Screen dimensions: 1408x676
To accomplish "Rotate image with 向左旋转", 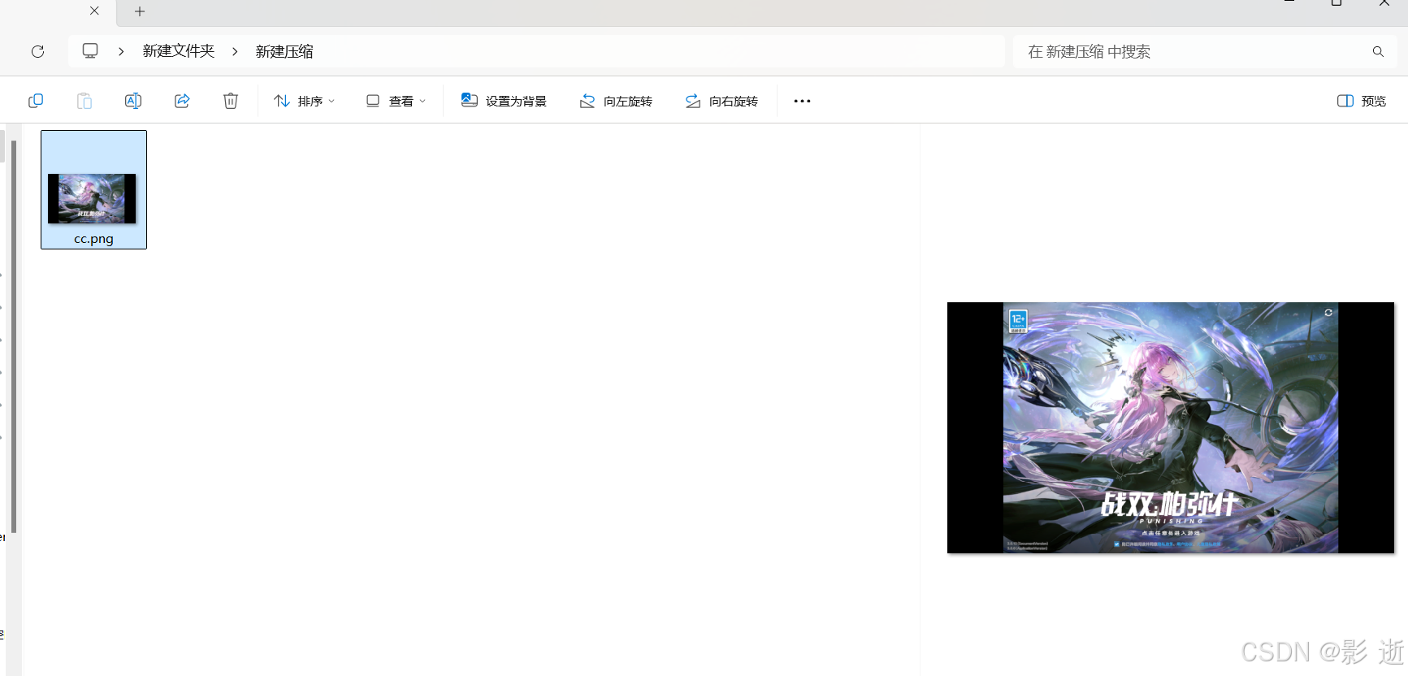I will coord(616,101).
